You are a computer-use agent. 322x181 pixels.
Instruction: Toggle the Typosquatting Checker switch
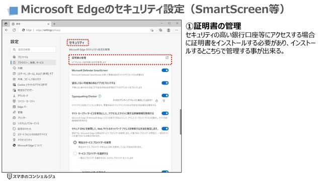tap(165, 96)
